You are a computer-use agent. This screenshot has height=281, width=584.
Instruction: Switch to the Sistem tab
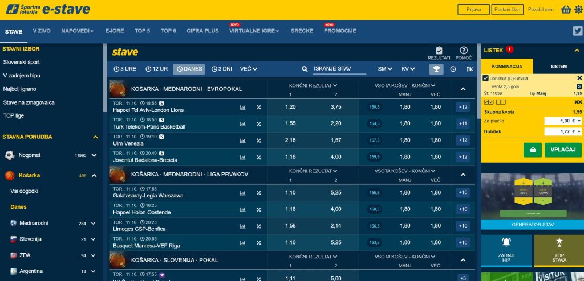click(x=558, y=67)
